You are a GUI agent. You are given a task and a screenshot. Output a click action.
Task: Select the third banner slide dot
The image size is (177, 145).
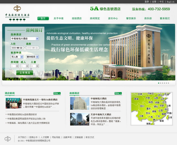tap(163, 83)
